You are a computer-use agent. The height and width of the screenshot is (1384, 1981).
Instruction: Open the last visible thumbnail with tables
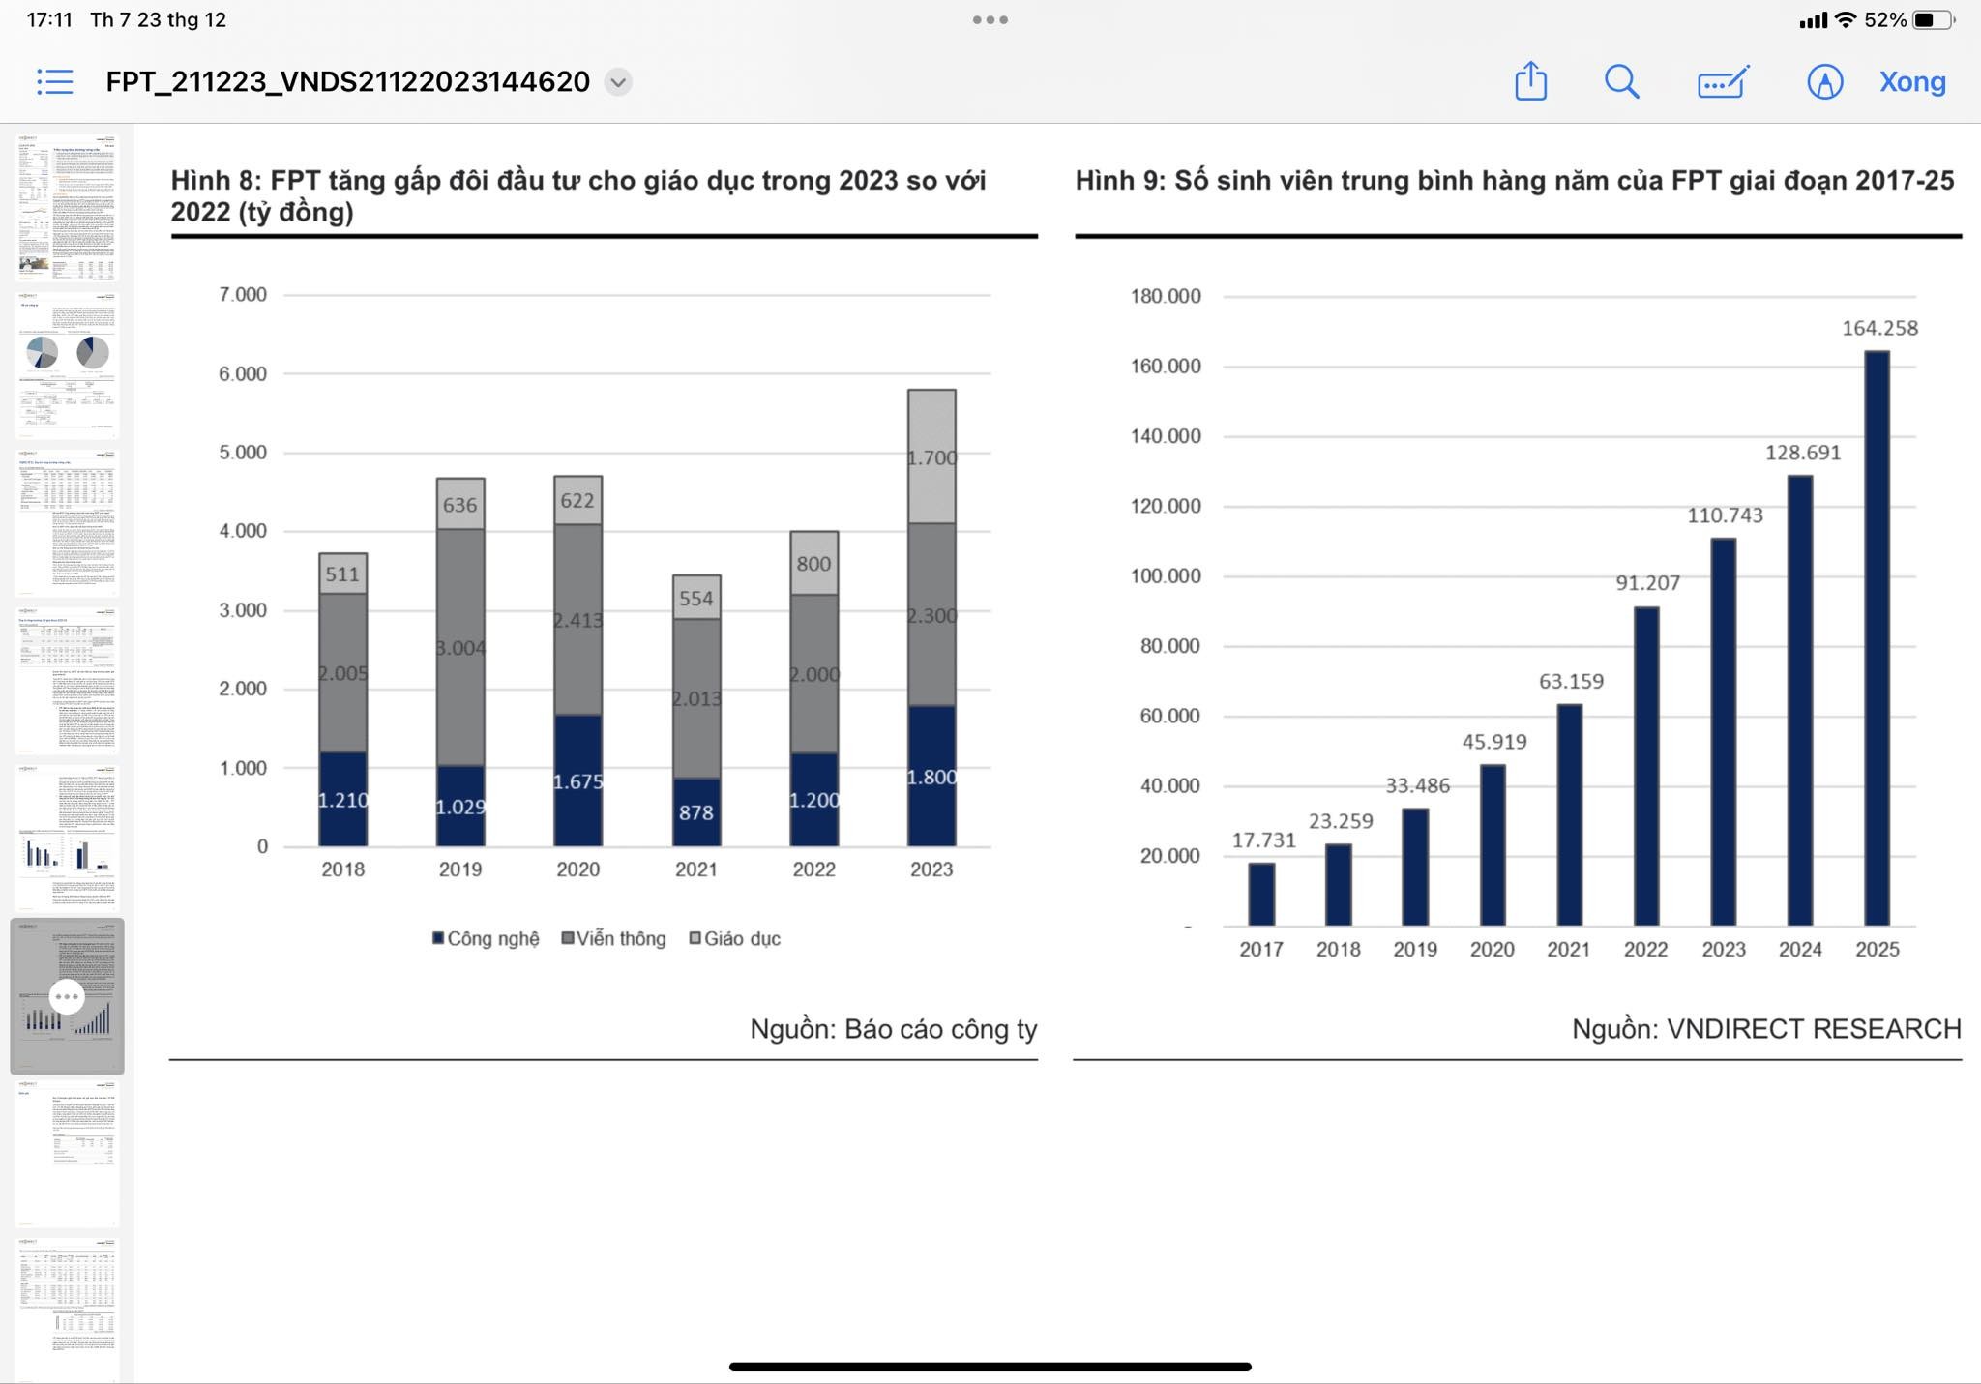[x=67, y=1310]
